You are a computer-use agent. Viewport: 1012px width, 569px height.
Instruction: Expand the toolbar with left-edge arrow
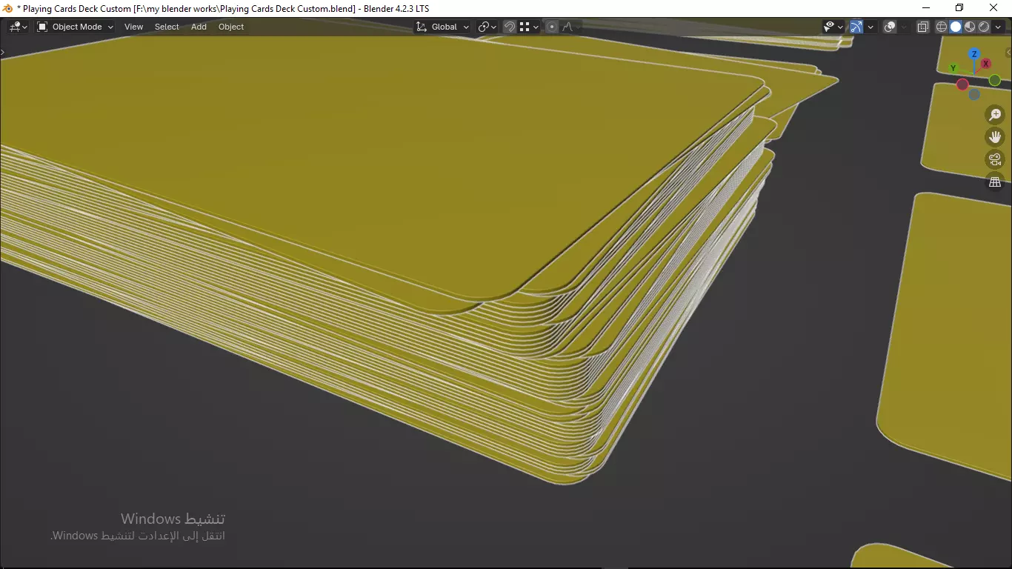(x=3, y=52)
